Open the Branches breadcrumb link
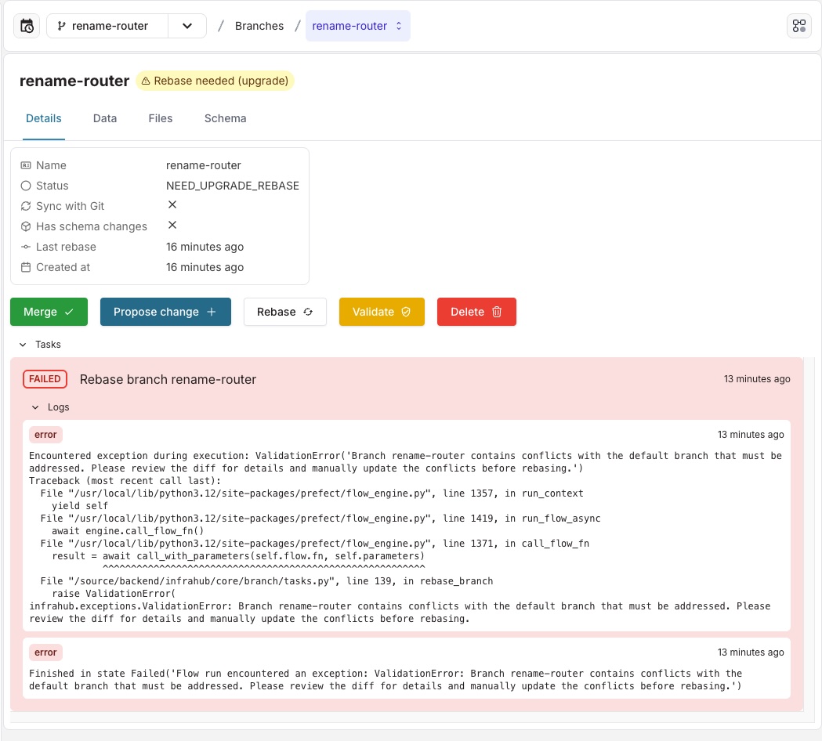 pos(259,25)
